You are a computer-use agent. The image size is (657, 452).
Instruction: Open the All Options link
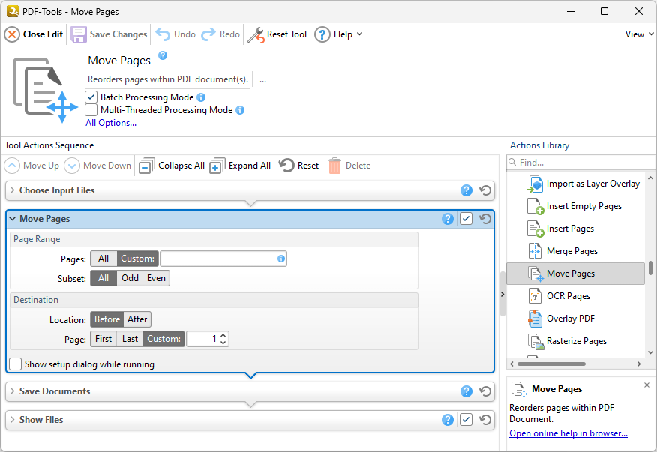[111, 123]
